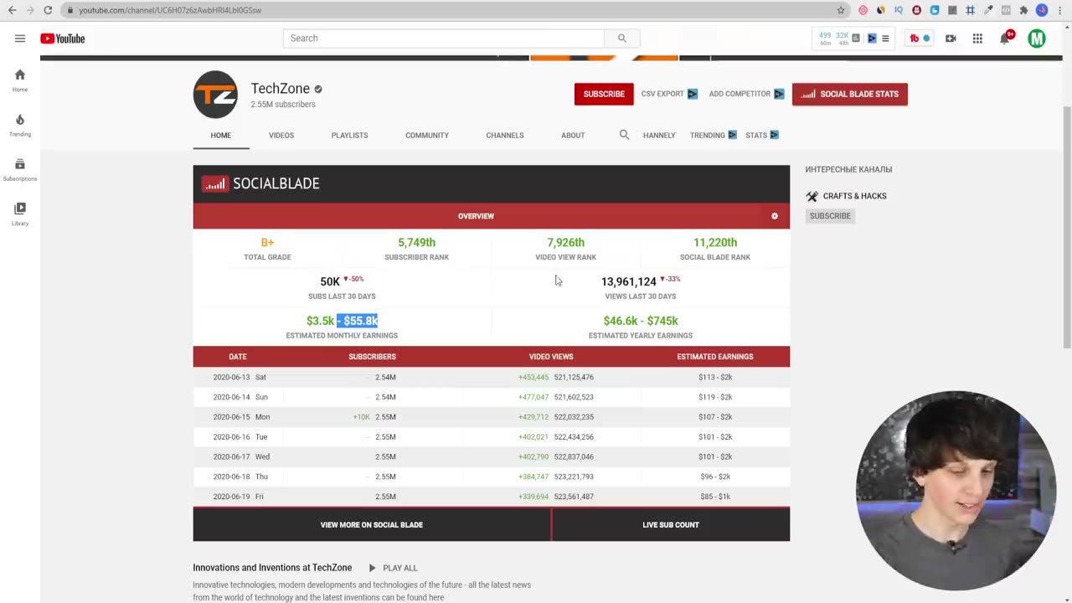This screenshot has width=1072, height=603.
Task: Click the B+ total grade value
Action: pyautogui.click(x=267, y=242)
